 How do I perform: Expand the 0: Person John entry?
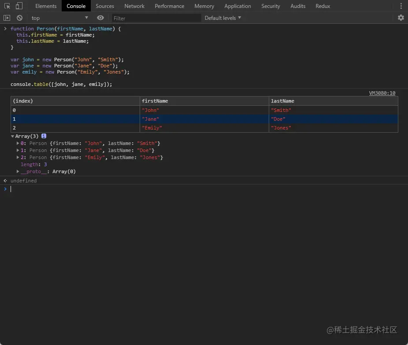pos(18,144)
